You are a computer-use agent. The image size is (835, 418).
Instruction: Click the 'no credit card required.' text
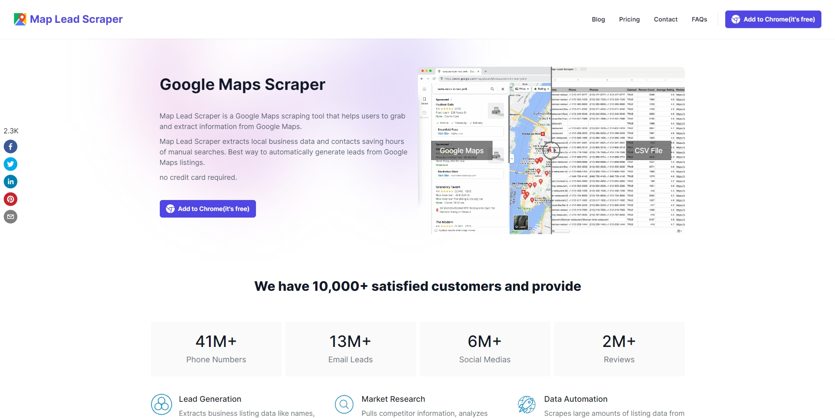[x=198, y=177]
